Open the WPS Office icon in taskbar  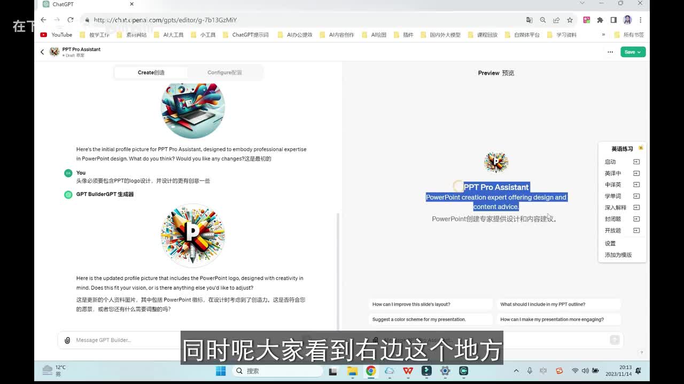click(x=408, y=371)
